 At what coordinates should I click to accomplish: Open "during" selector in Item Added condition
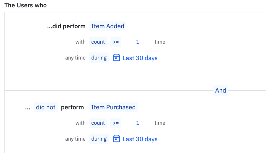99,58
